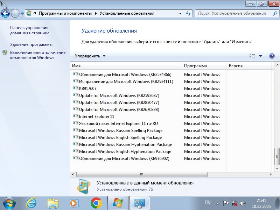The width and height of the screenshot is (280, 210).
Task: Expand the Упорядочить dropdown menu
Action: [90, 56]
